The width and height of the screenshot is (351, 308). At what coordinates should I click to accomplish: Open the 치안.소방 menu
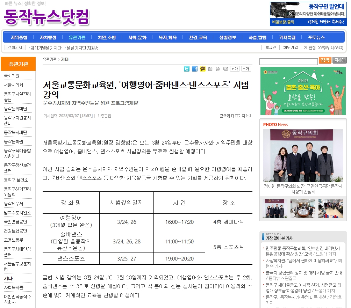tap(107, 37)
